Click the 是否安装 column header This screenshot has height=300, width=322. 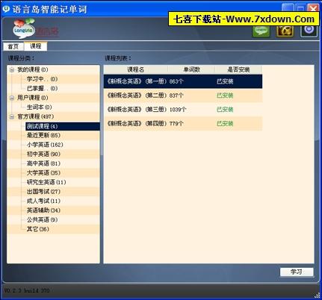coord(238,69)
